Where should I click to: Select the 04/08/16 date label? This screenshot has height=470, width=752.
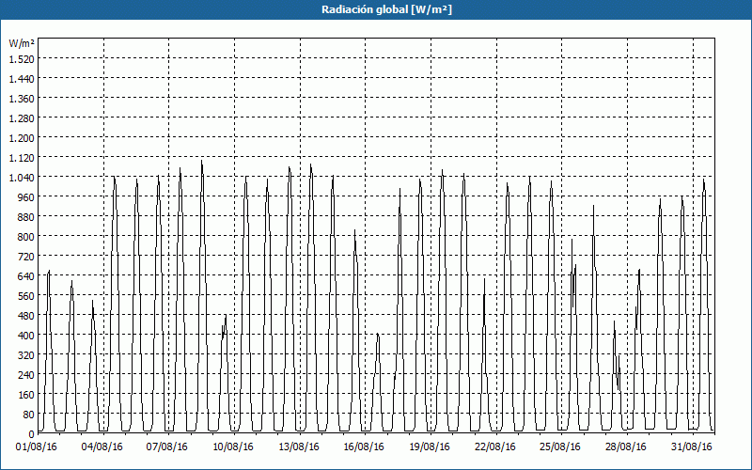tap(102, 446)
